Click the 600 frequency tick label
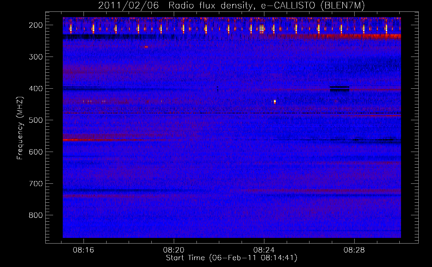The height and width of the screenshot is (267, 432). pyautogui.click(x=36, y=152)
